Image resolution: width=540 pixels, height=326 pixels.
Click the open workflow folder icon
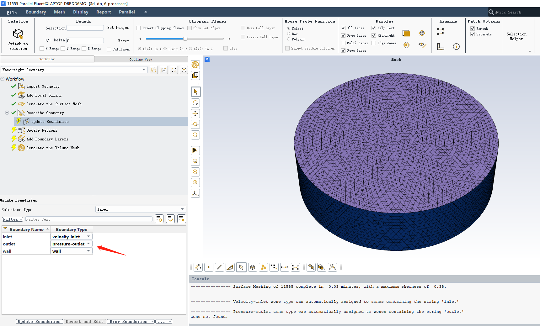tap(154, 70)
